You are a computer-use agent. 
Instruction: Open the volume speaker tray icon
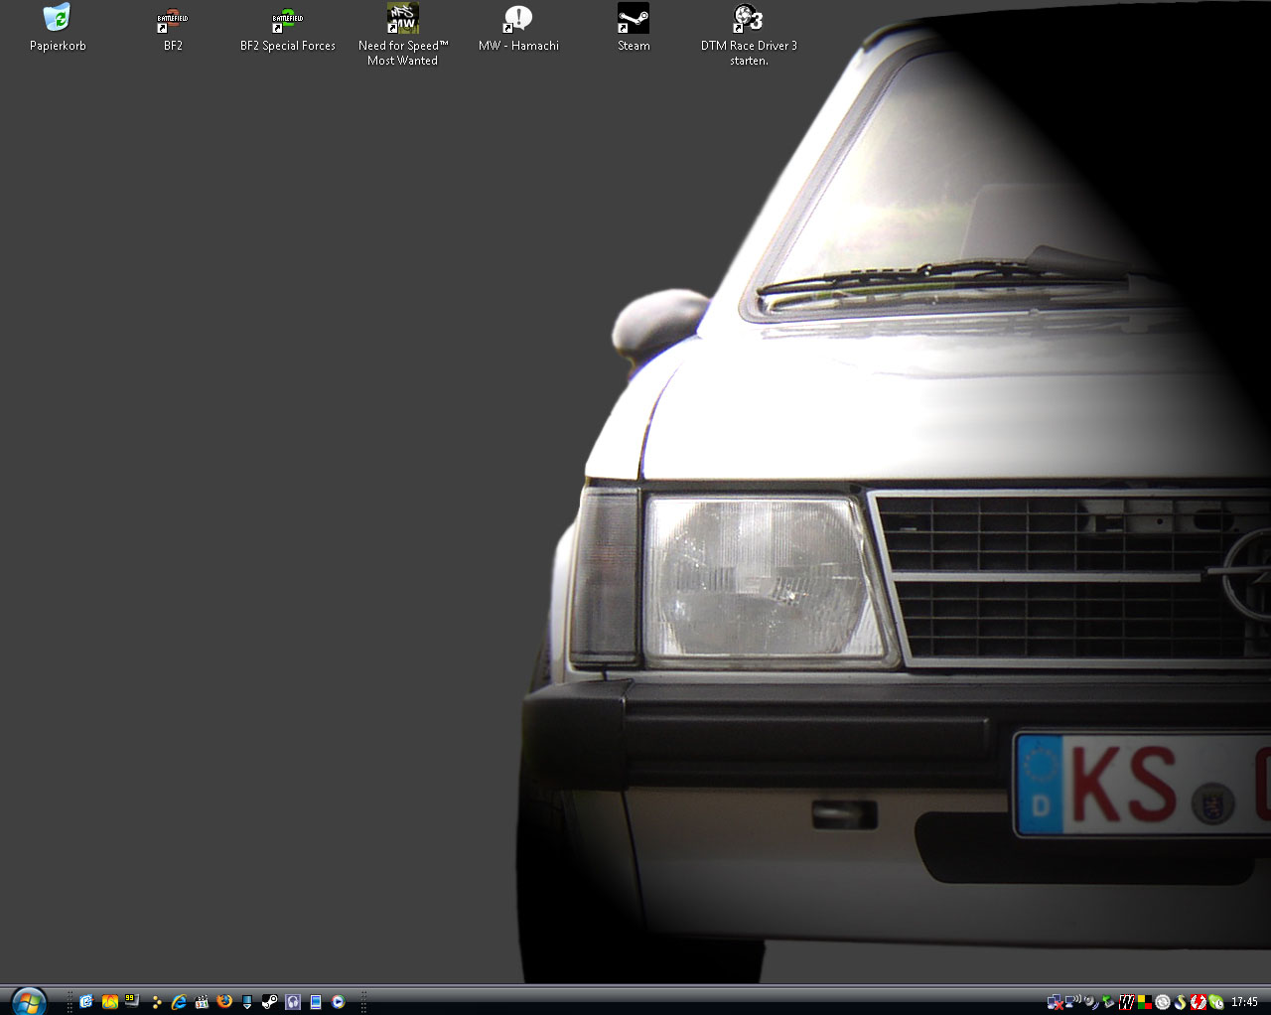[x=1090, y=1002]
